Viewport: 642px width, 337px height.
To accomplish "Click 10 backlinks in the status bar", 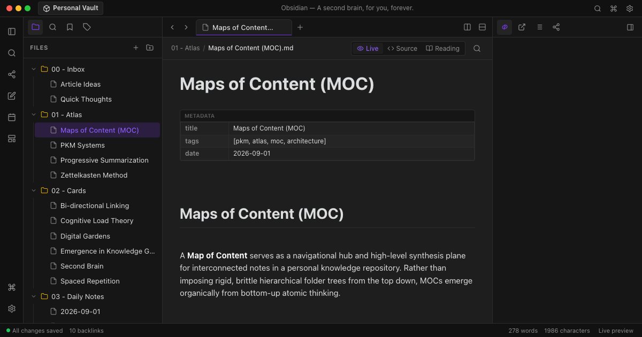I will coord(87,331).
